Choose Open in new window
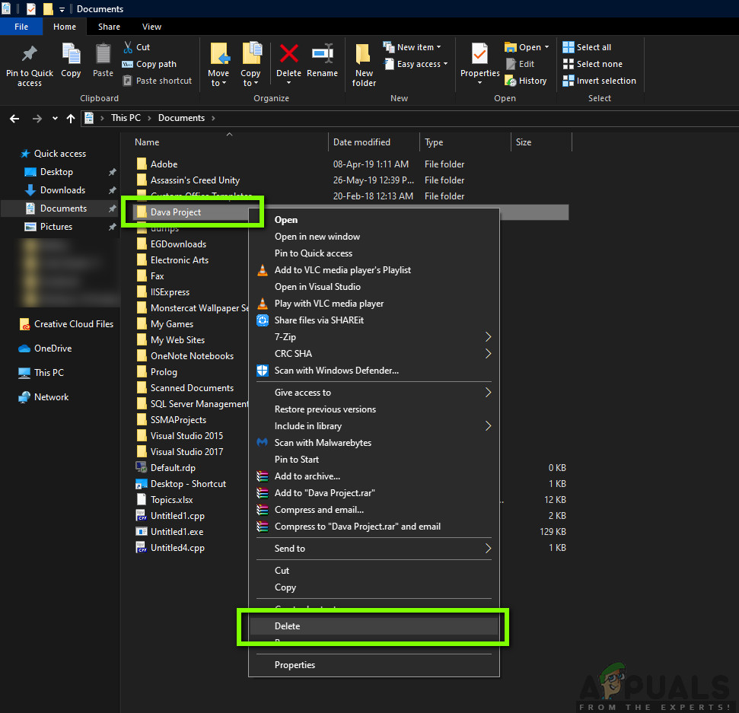 [x=374, y=237]
